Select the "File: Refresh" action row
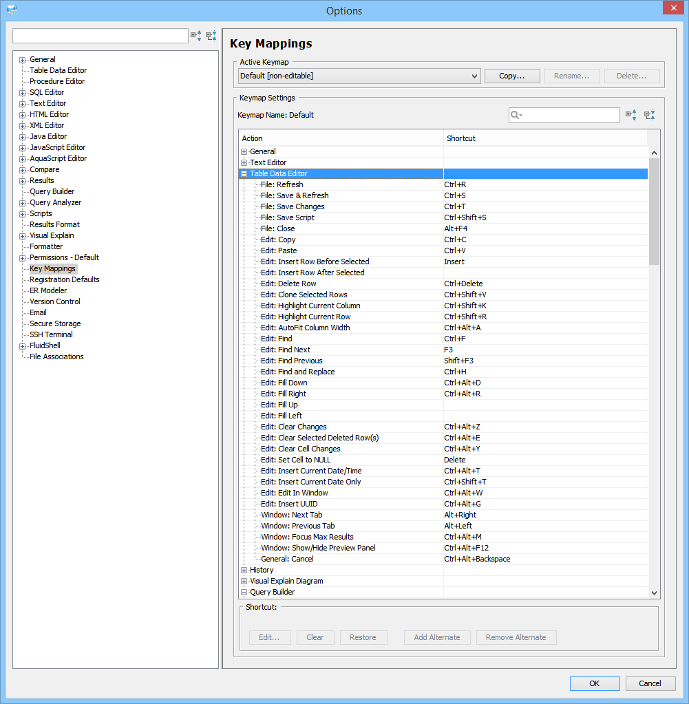The image size is (689, 704). pyautogui.click(x=443, y=184)
